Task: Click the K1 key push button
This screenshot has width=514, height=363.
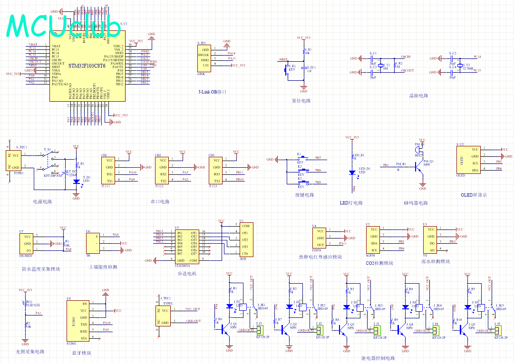Action: coord(301,159)
